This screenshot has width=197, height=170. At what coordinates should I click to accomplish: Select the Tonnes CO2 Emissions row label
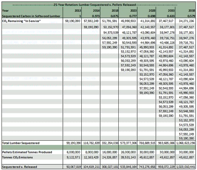click(17, 157)
